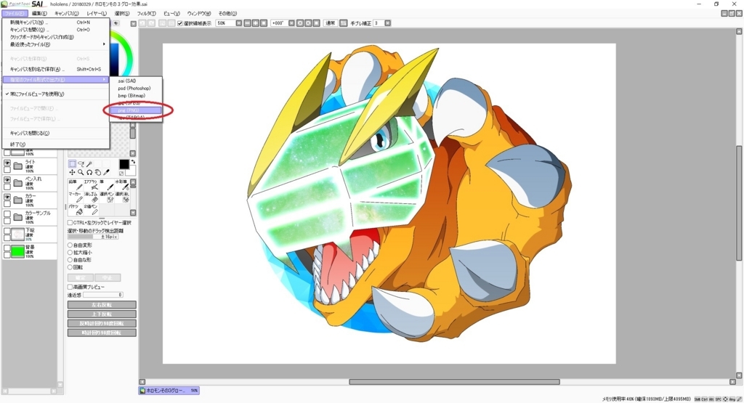Select the hand pan tool
The image size is (744, 403).
click(x=98, y=173)
